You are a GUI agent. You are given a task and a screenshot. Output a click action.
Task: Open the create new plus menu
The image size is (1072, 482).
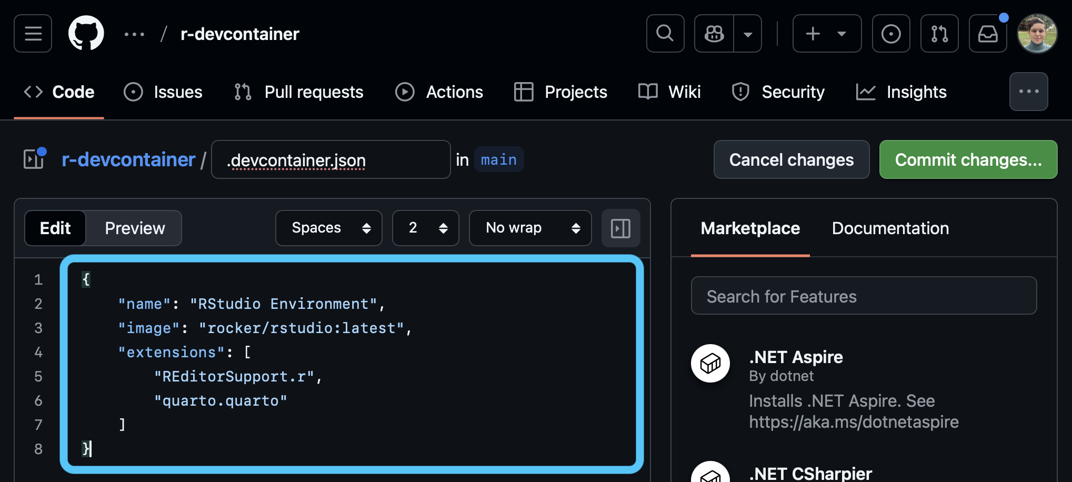pyautogui.click(x=827, y=34)
